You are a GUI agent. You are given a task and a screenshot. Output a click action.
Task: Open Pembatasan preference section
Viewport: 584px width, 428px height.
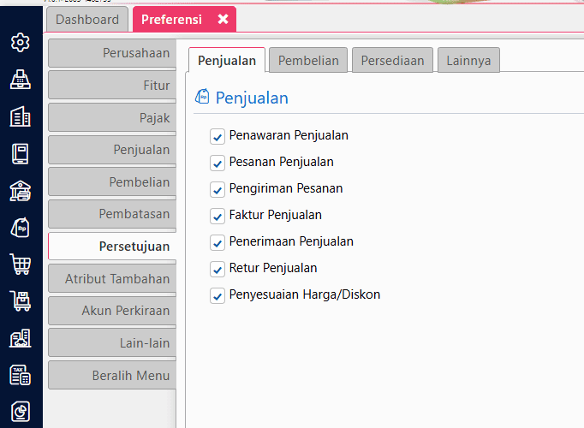click(112, 214)
